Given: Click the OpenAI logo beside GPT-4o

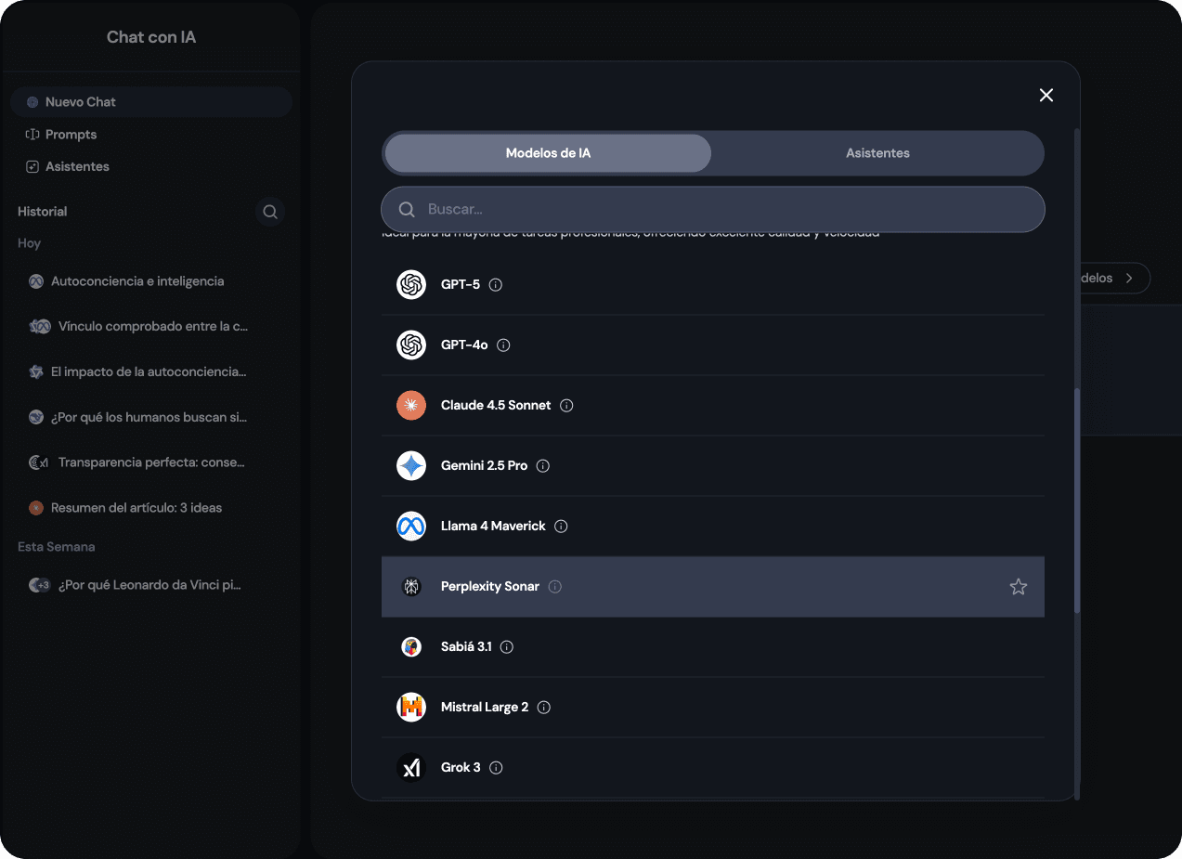Looking at the screenshot, I should point(411,345).
